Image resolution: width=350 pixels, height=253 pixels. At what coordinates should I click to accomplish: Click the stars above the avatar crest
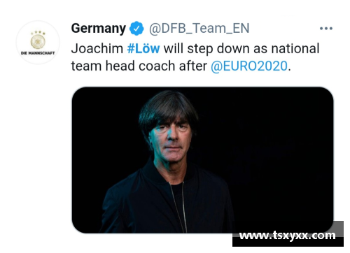coord(38,33)
